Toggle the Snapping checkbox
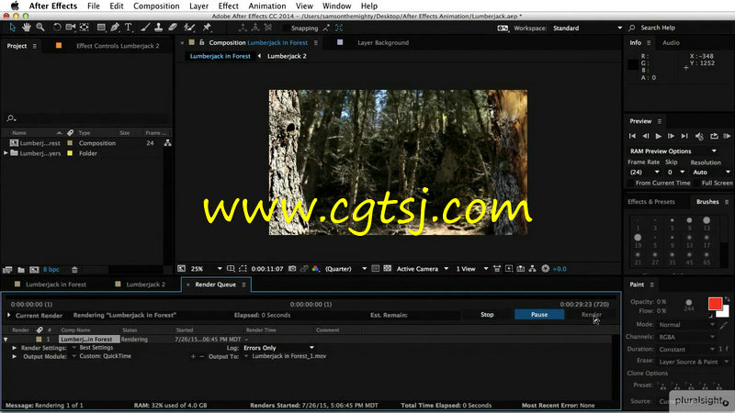This screenshot has height=413, width=735. [286, 28]
